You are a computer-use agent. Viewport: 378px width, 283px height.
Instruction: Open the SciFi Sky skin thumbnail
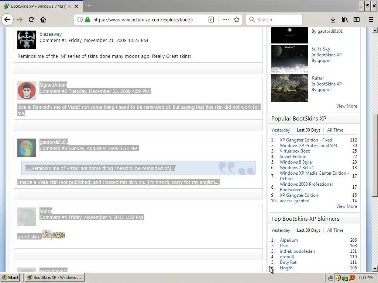tap(289, 59)
